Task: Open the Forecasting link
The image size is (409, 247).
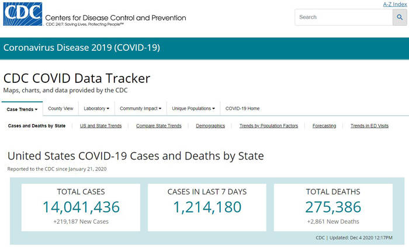Action: tap(324, 126)
